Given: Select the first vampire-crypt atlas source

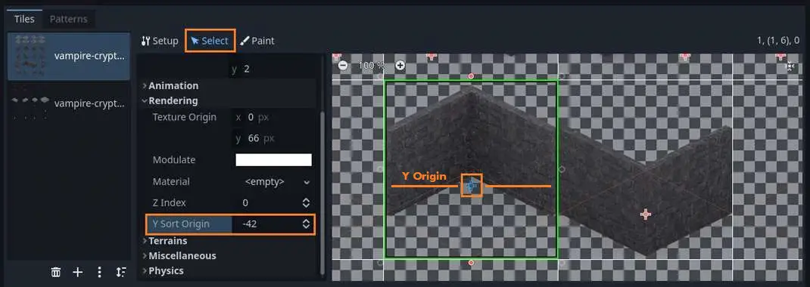Looking at the screenshot, I should coord(69,56).
